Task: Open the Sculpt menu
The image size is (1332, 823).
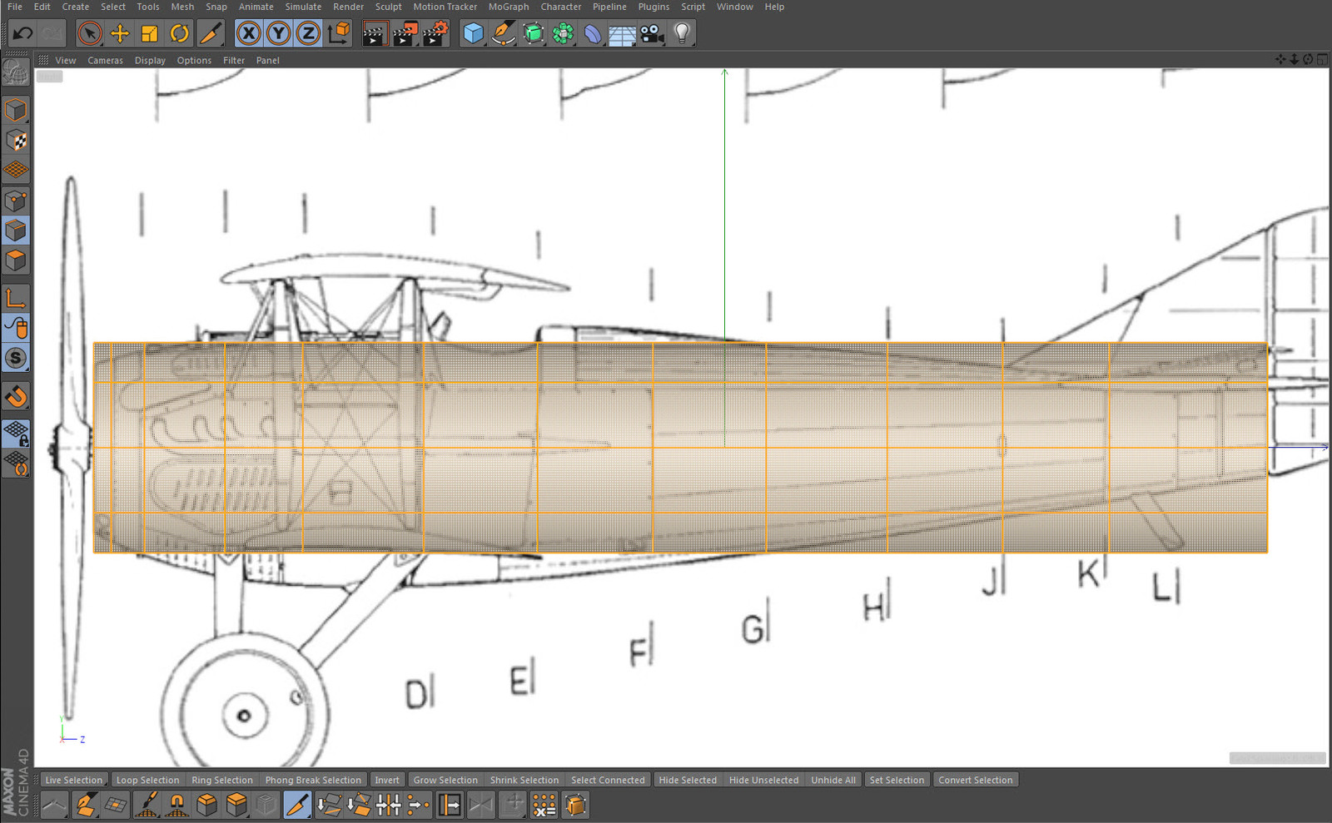Action: [x=388, y=7]
